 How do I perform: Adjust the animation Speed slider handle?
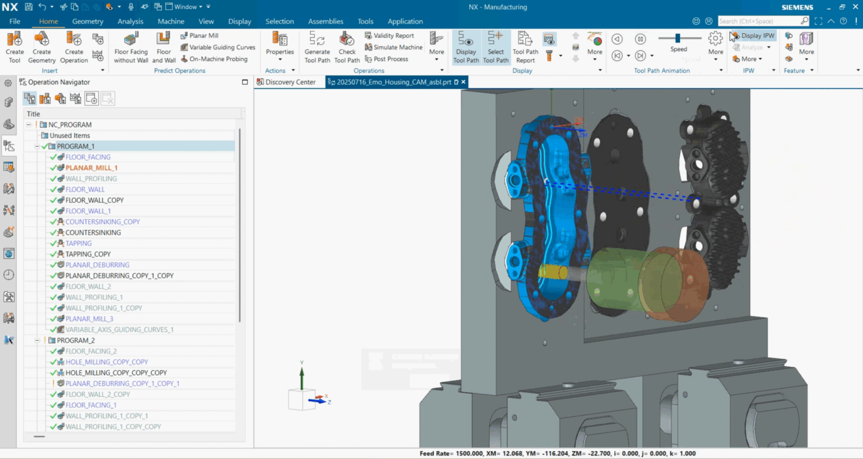[678, 38]
